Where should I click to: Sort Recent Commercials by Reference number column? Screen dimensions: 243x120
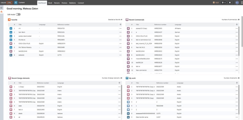pos(160,25)
